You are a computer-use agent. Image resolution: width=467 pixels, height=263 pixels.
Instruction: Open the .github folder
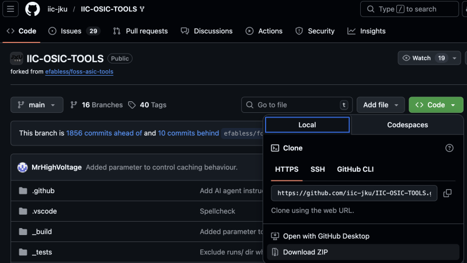43,191
